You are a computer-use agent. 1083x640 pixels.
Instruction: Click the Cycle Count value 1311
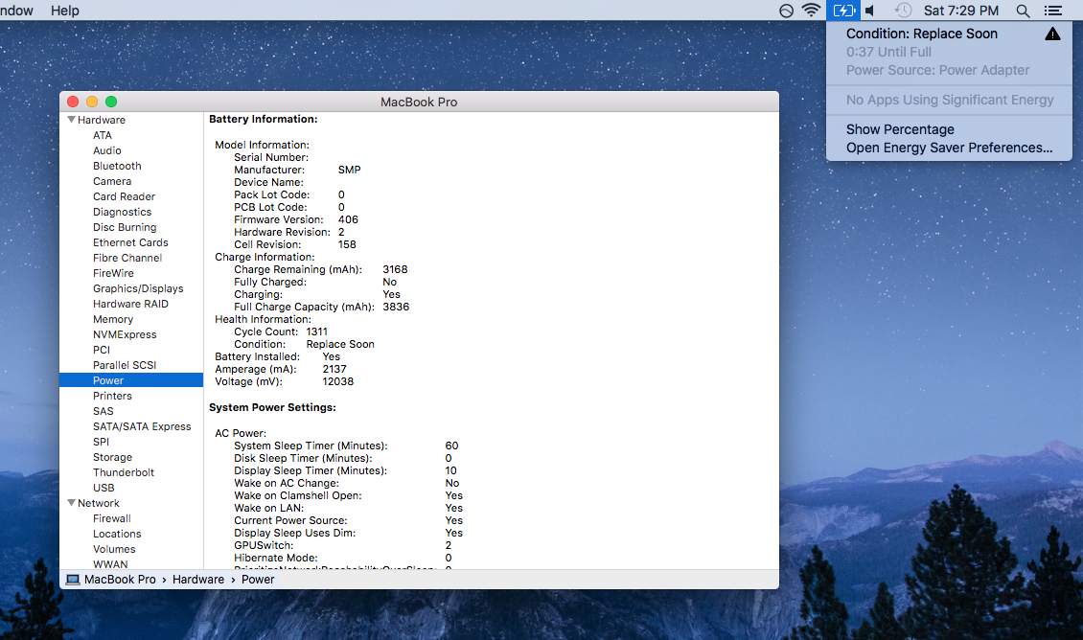point(317,331)
